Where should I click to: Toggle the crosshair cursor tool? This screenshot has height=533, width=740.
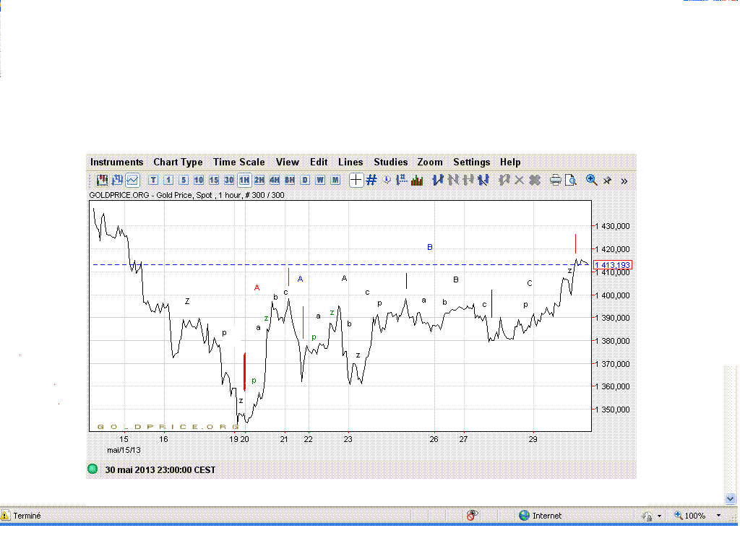pos(356,180)
